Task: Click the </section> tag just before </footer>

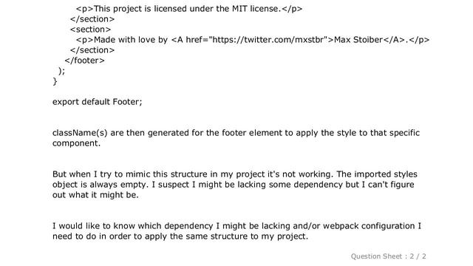Action: coord(92,50)
